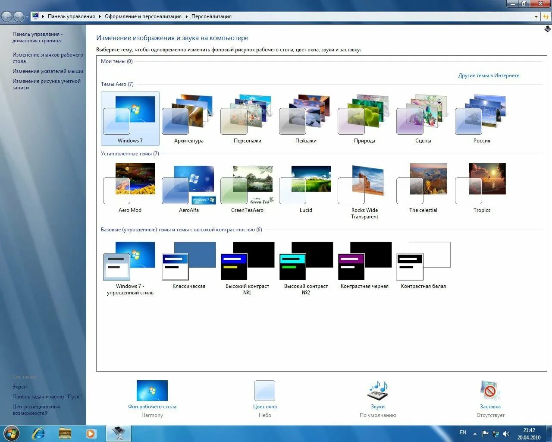This screenshot has width=552, height=442.
Task: Open Изменение значков рабочего стола
Action: (x=47, y=58)
